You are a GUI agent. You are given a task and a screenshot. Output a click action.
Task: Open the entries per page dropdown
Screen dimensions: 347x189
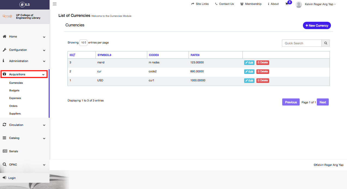[x=83, y=43]
